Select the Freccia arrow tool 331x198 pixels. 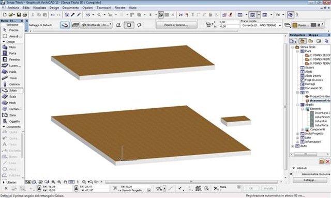[12, 30]
